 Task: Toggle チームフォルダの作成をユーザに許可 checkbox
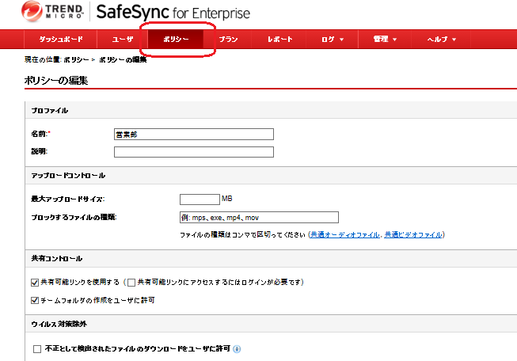[x=35, y=300]
